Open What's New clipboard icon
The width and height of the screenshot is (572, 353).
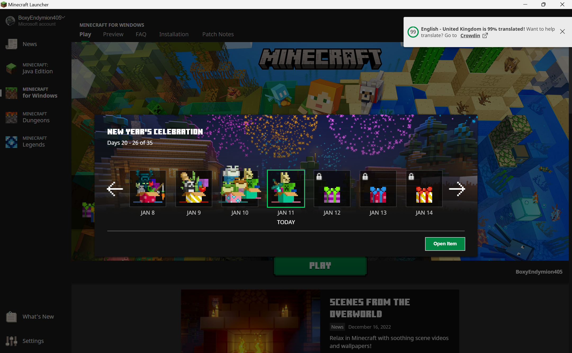point(11,317)
